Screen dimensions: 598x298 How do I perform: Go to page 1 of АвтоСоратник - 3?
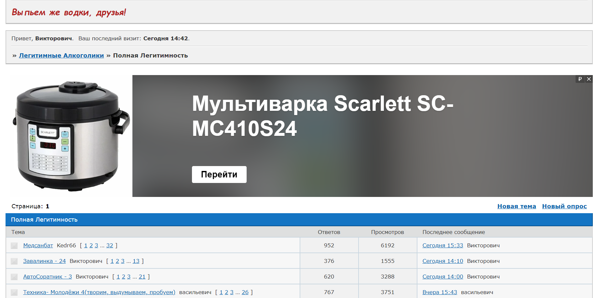point(118,277)
